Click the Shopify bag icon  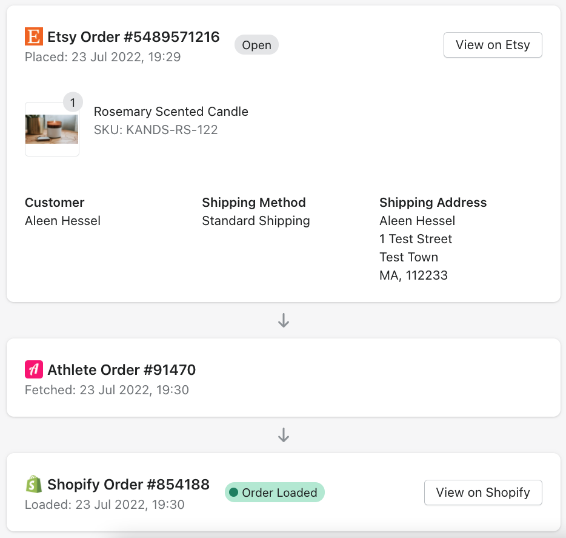34,484
